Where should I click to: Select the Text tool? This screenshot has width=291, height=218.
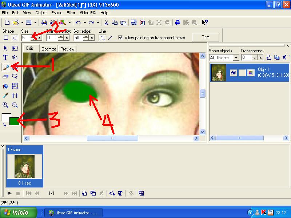click(x=5, y=58)
